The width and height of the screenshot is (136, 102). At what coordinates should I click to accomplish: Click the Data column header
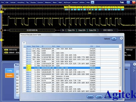[x=58, y=46]
